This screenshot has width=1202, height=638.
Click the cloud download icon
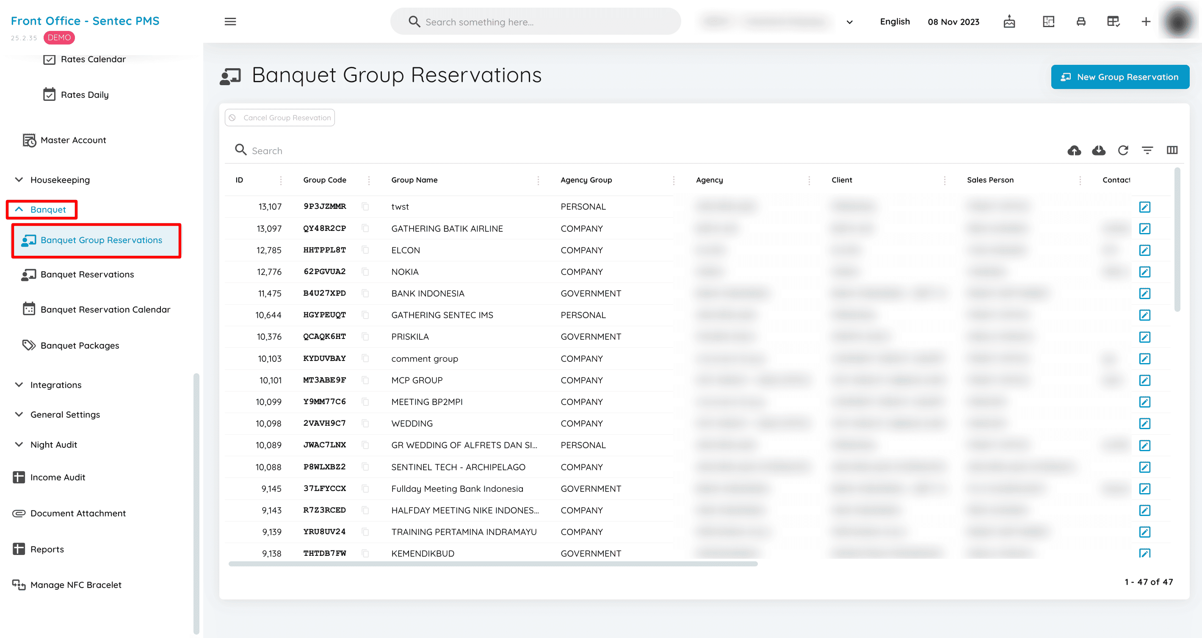point(1098,150)
